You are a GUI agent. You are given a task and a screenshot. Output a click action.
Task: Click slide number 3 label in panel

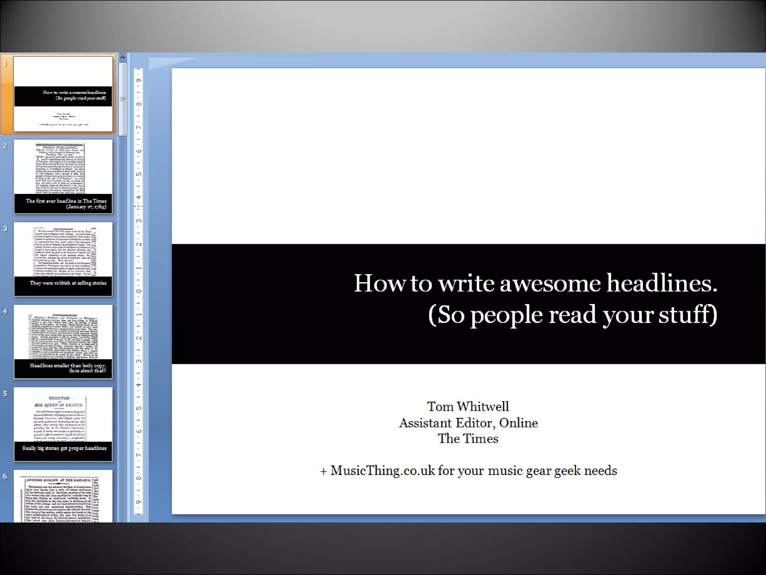pos(5,228)
